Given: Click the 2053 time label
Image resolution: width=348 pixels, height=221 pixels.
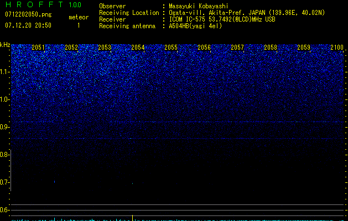Looking at the screenshot, I should [105, 48].
